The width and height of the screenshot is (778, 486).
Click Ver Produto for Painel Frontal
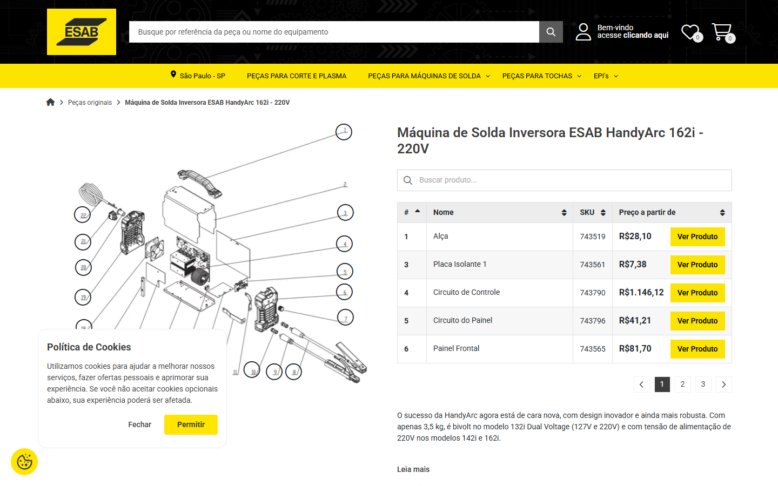pyautogui.click(x=697, y=349)
